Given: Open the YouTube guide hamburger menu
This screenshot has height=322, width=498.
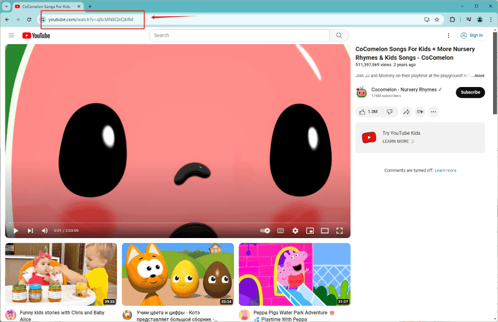Looking at the screenshot, I should (11, 35).
